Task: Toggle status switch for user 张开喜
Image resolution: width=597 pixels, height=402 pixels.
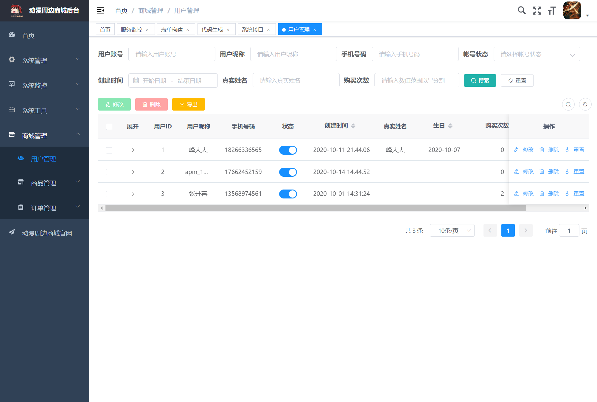Action: [288, 194]
